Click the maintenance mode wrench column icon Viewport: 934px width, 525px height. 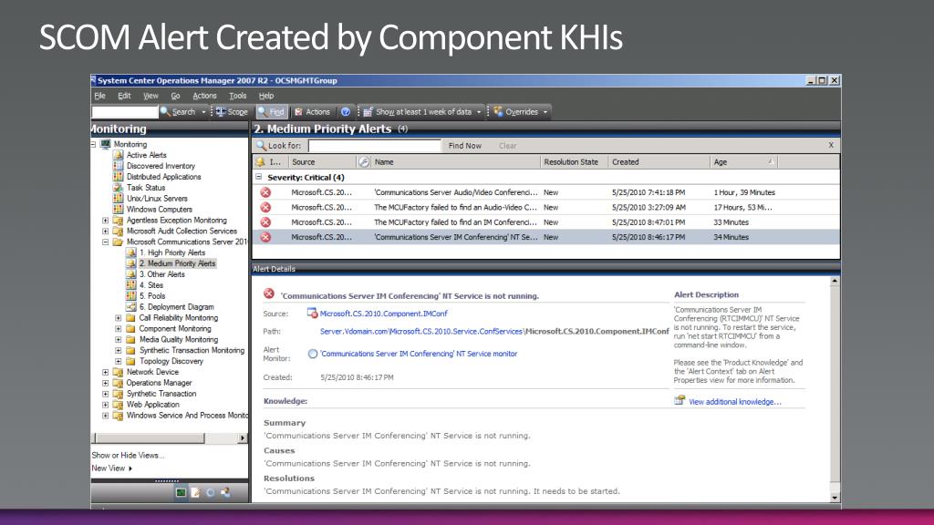pyautogui.click(x=364, y=162)
